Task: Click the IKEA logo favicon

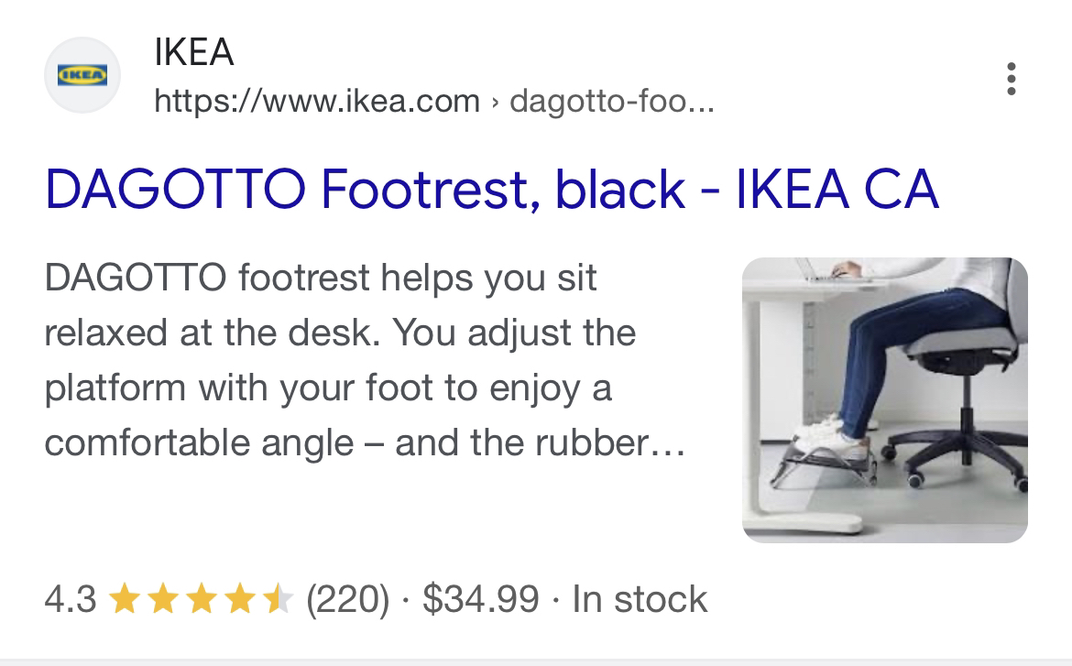Action: 82,74
